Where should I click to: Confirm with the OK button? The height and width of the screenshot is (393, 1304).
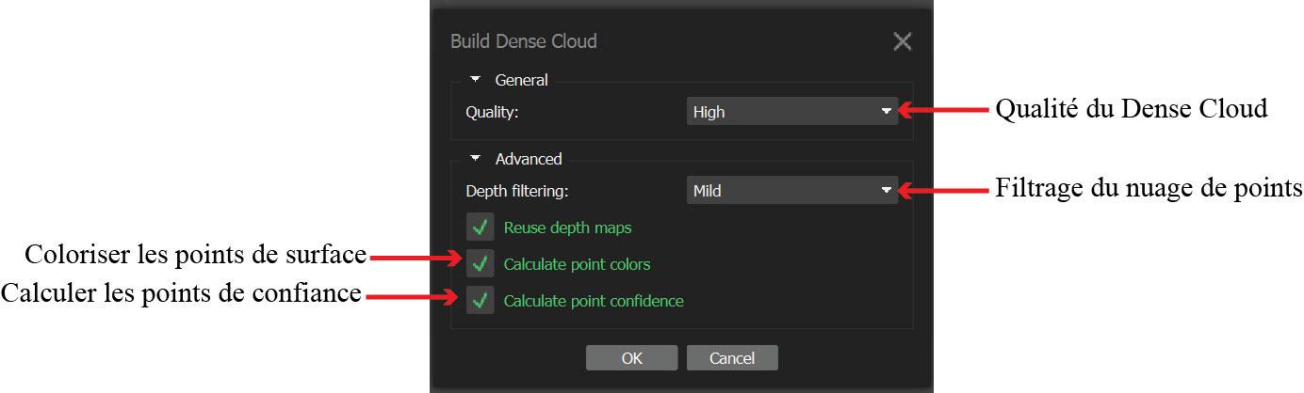click(x=631, y=358)
